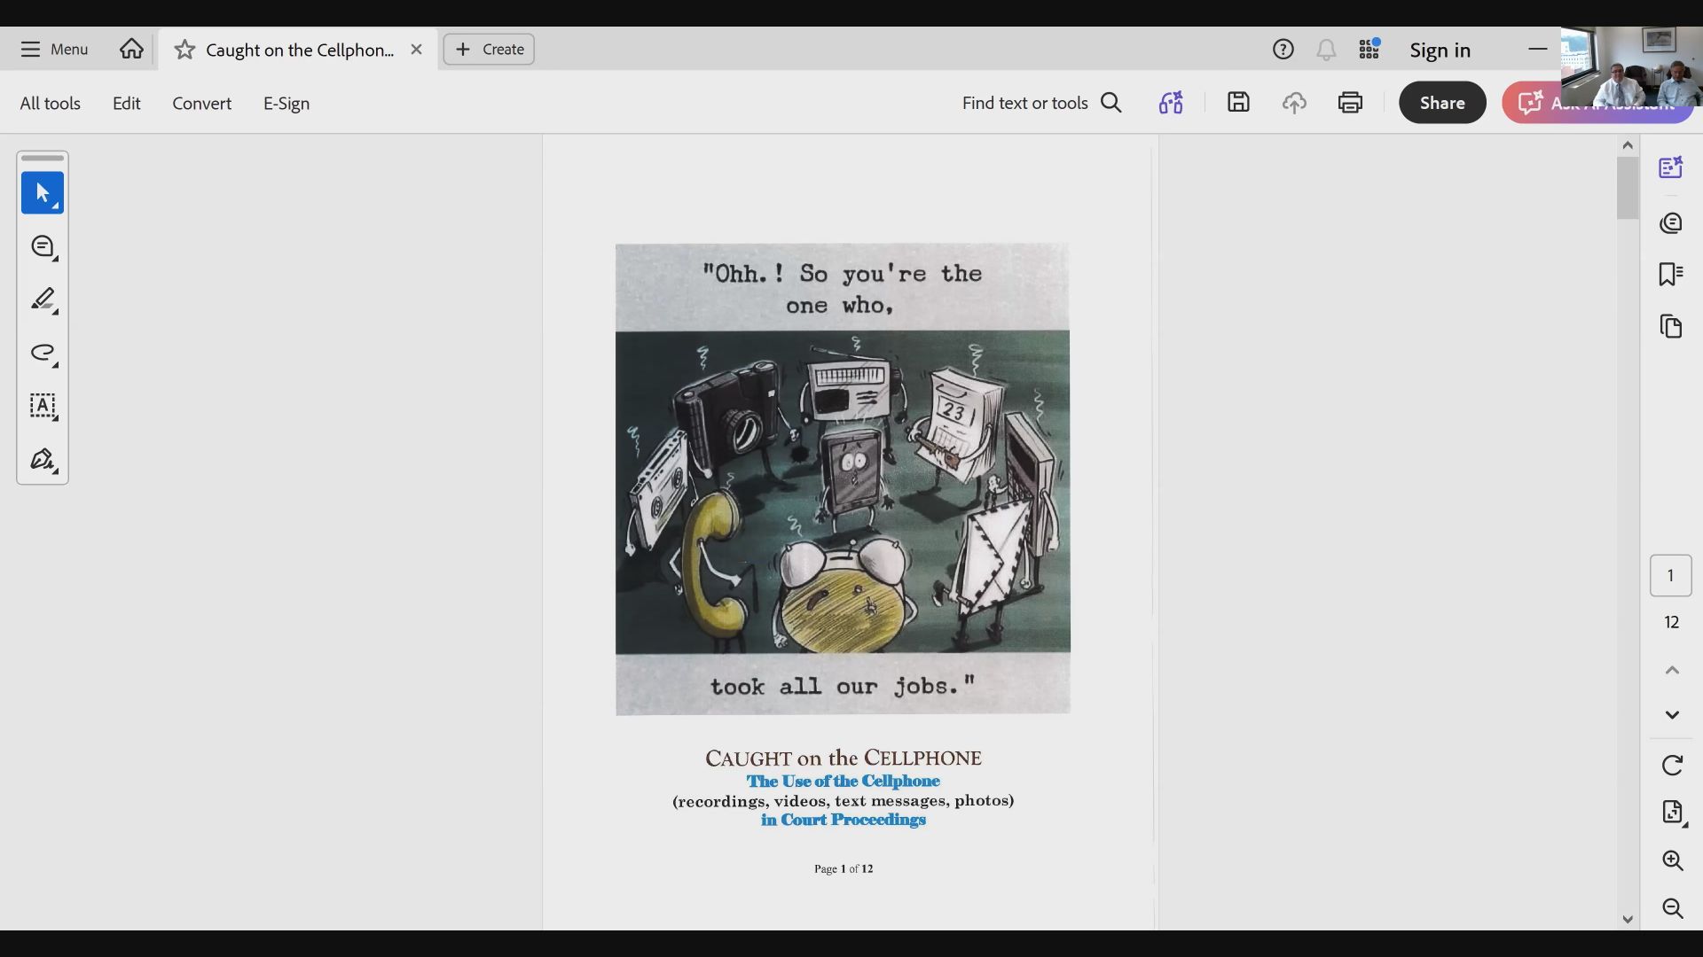Click the current page number box
Viewport: 1703px width, 957px height.
click(x=1671, y=576)
